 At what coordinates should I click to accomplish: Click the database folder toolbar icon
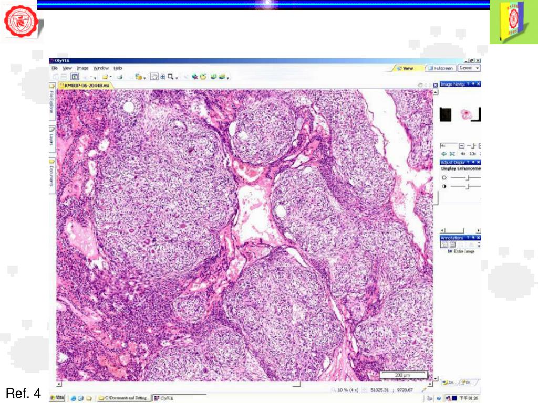139,77
